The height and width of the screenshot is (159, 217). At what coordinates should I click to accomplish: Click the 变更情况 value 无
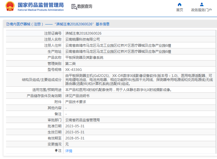(x=67, y=144)
